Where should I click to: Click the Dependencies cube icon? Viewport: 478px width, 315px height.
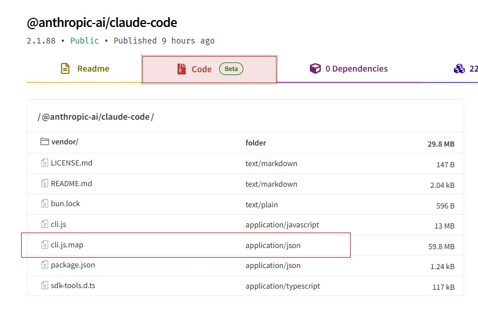315,69
